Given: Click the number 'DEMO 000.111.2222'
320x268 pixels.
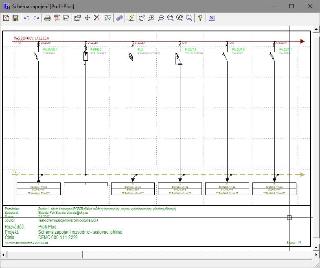Looking at the screenshot, I should (58, 237).
